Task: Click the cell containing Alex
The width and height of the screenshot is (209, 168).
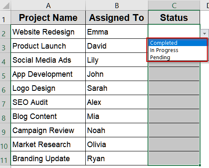Action: [x=117, y=102]
